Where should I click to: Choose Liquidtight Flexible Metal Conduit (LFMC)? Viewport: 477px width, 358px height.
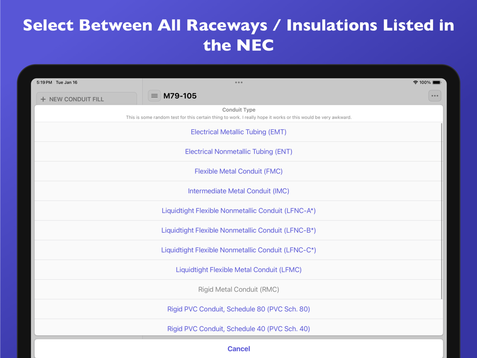238,270
